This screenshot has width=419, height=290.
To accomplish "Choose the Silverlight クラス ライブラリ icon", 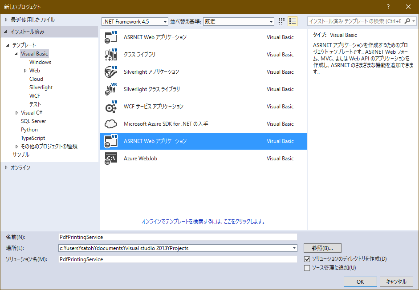I will (x=110, y=89).
